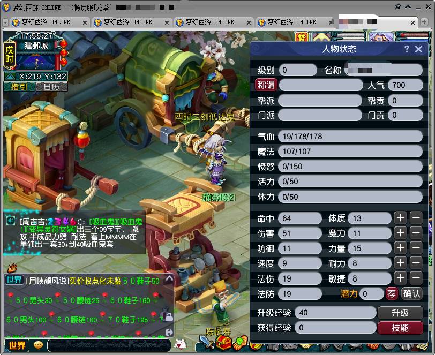Close the active blurred-name tab

click(x=413, y=22)
